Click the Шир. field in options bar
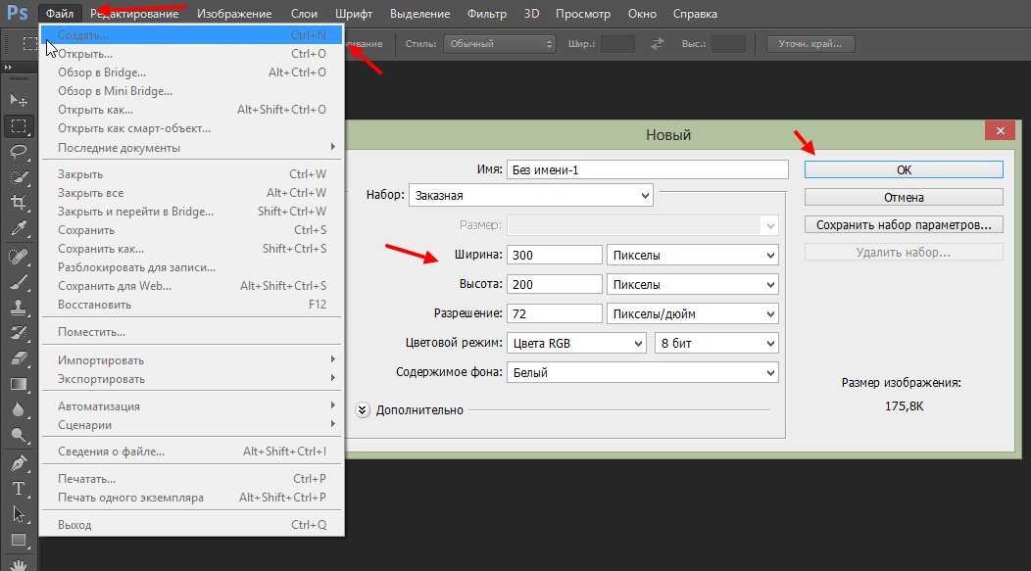 [618, 44]
